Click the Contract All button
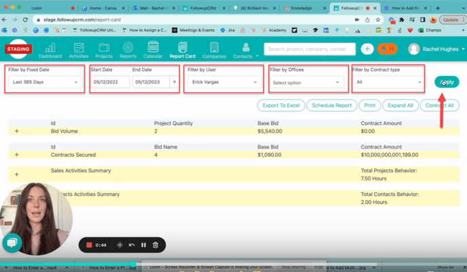 pyautogui.click(x=439, y=105)
